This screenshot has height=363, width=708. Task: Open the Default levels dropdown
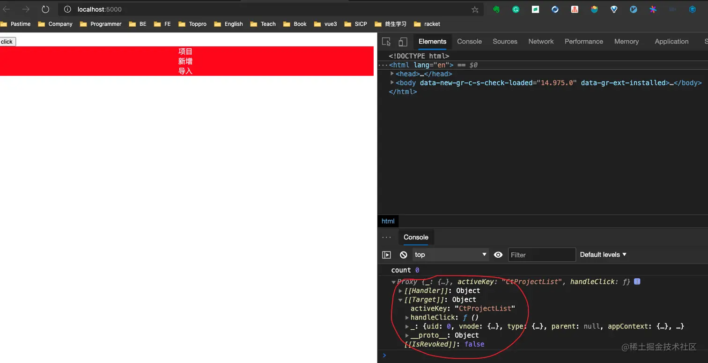603,254
